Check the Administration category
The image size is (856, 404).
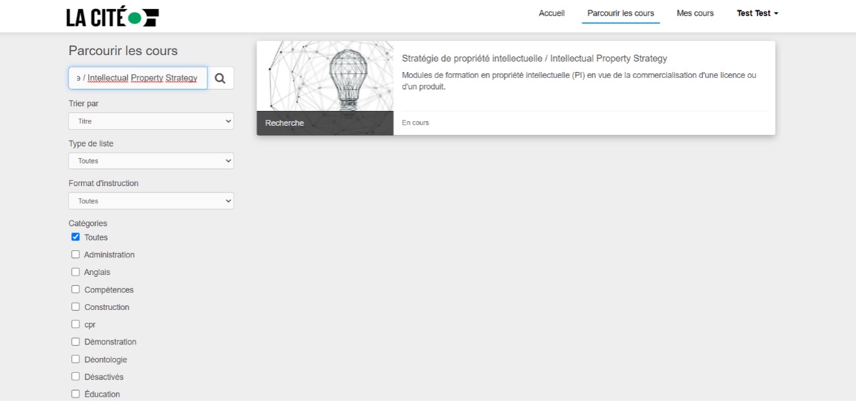75,254
